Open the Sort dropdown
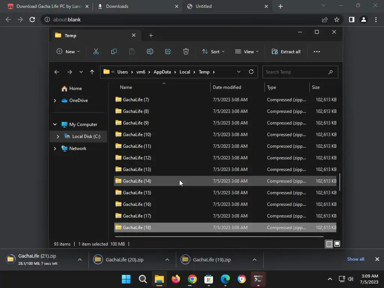Image resolution: width=384 pixels, height=288 pixels. pyautogui.click(x=213, y=52)
